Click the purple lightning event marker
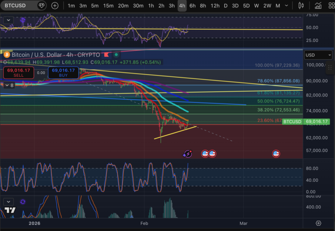The height and width of the screenshot is (231, 335). tap(188, 154)
